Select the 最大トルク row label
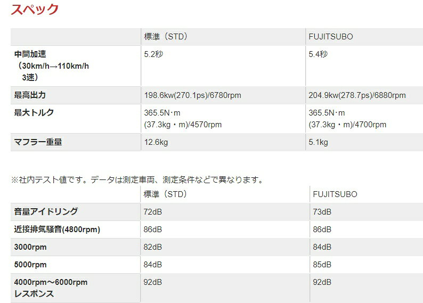423x303 pixels. coord(34,113)
